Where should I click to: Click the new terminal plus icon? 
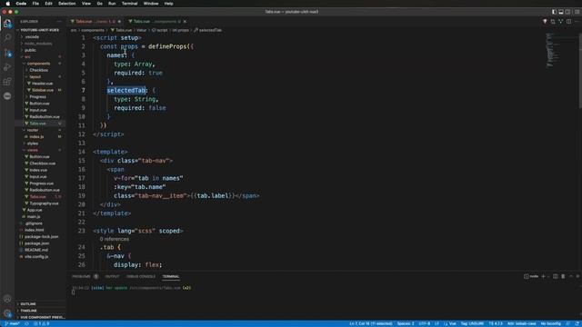[544, 276]
